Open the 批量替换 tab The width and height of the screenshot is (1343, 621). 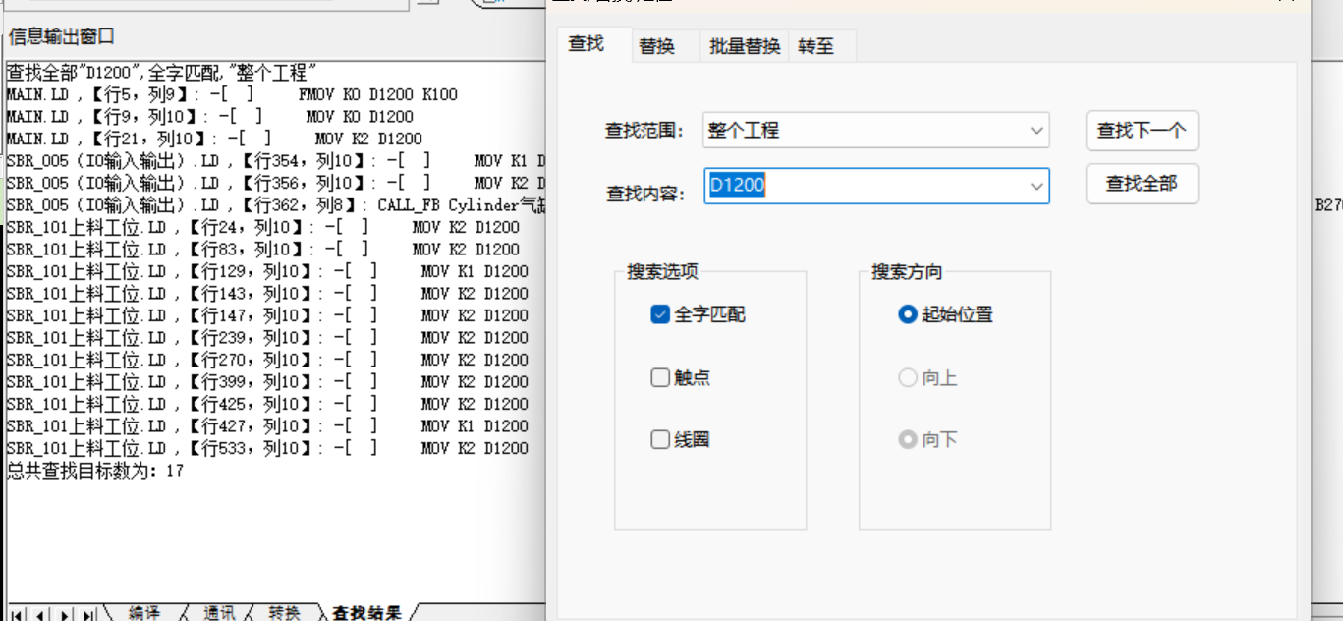coord(745,46)
